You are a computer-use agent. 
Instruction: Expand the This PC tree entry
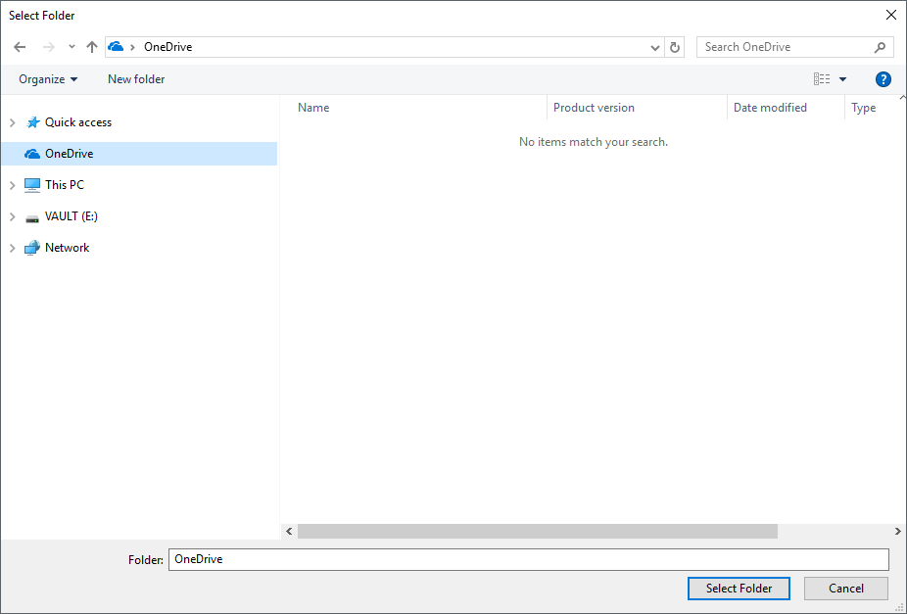[x=11, y=184]
